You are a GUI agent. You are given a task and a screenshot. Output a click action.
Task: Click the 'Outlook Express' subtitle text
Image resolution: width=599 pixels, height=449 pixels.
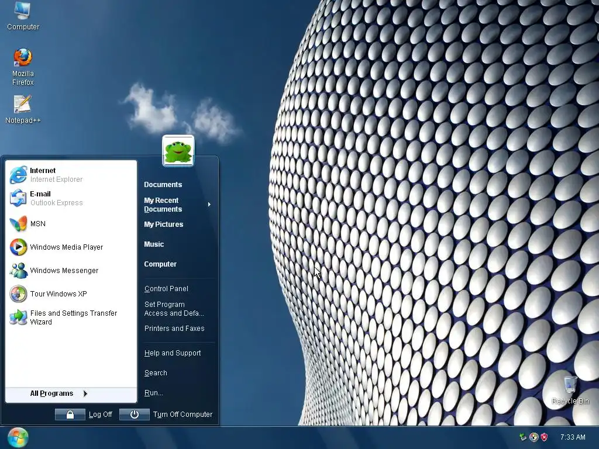57,203
